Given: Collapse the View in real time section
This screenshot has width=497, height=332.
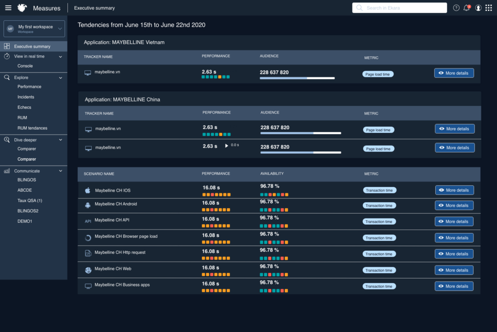Looking at the screenshot, I should [x=61, y=56].
